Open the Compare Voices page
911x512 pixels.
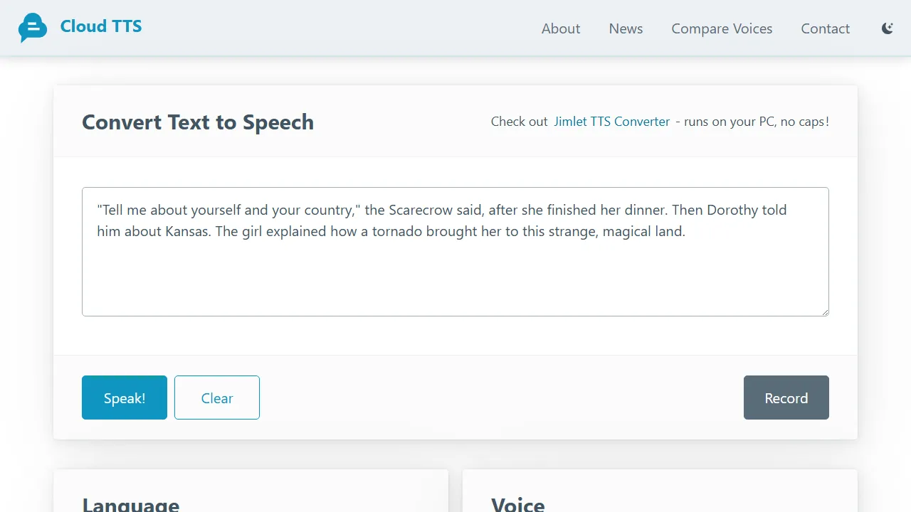pyautogui.click(x=722, y=28)
